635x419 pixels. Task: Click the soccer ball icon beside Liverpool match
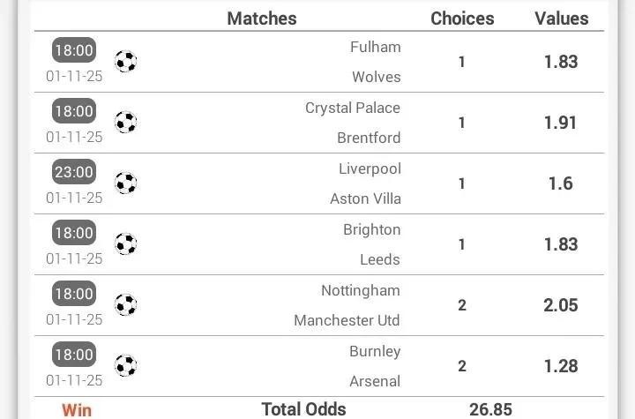click(126, 183)
